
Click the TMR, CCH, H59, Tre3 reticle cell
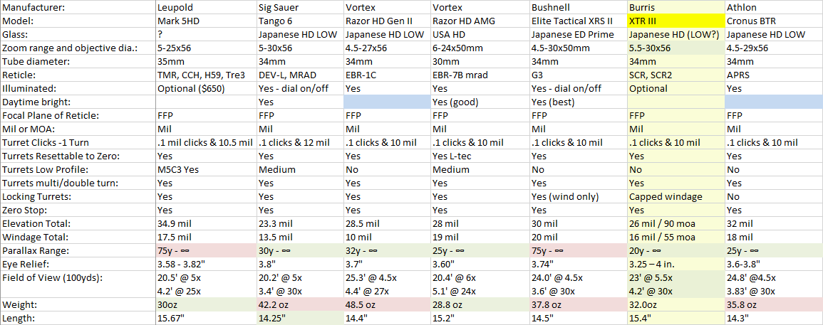206,75
